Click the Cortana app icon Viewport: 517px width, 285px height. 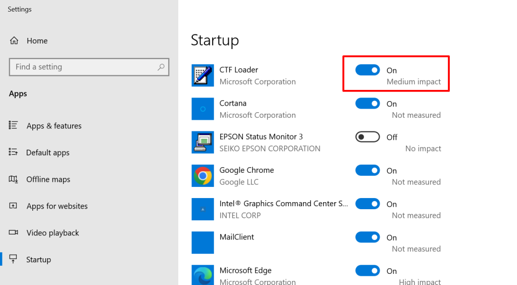(x=203, y=109)
